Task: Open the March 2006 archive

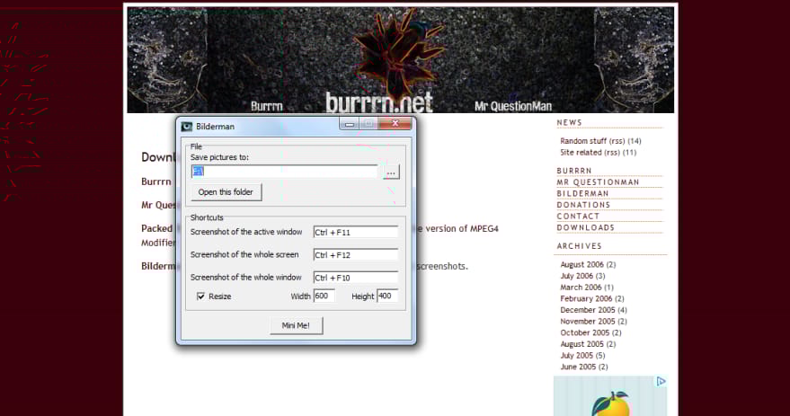Action: click(x=581, y=288)
